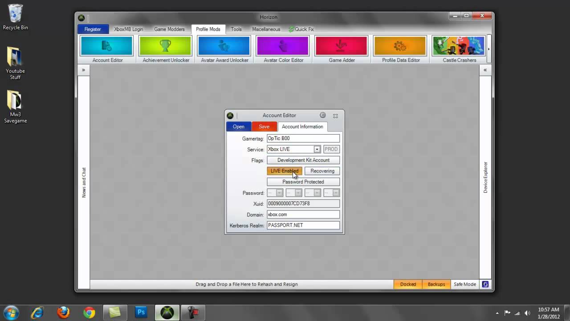
Task: Open the Profile Data Editor tile
Action: point(400,49)
